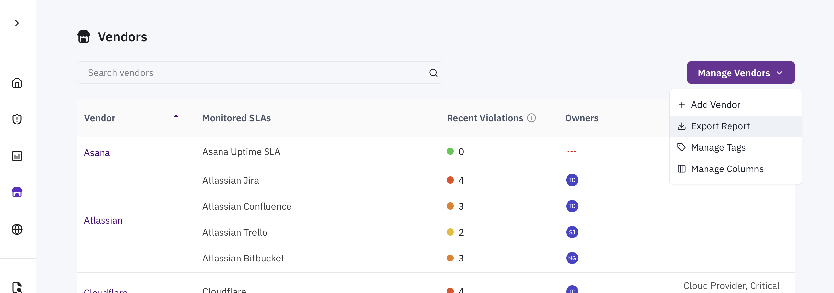Open the purple Vendors store icon in the sidebar
Screen dimensions: 834x293
pos(17,192)
